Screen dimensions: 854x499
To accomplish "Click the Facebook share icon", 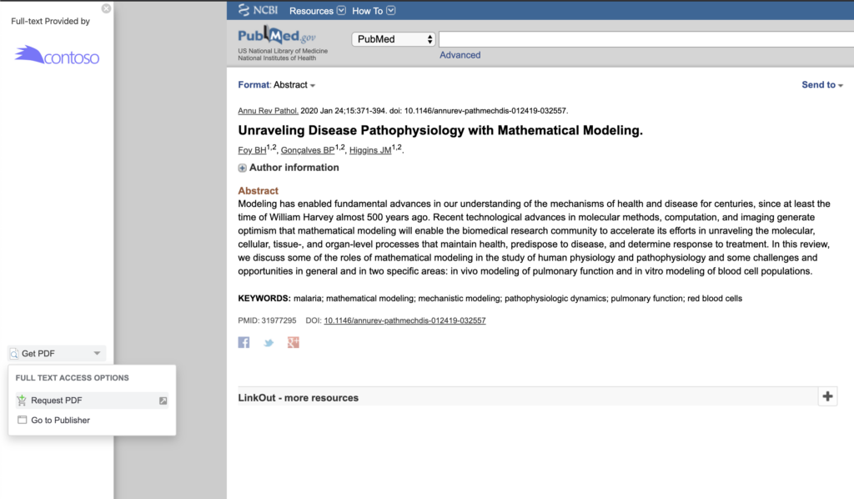I will click(x=244, y=342).
